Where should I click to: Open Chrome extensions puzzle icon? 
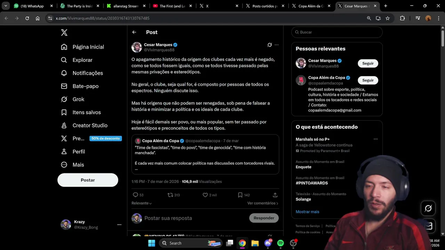403,18
